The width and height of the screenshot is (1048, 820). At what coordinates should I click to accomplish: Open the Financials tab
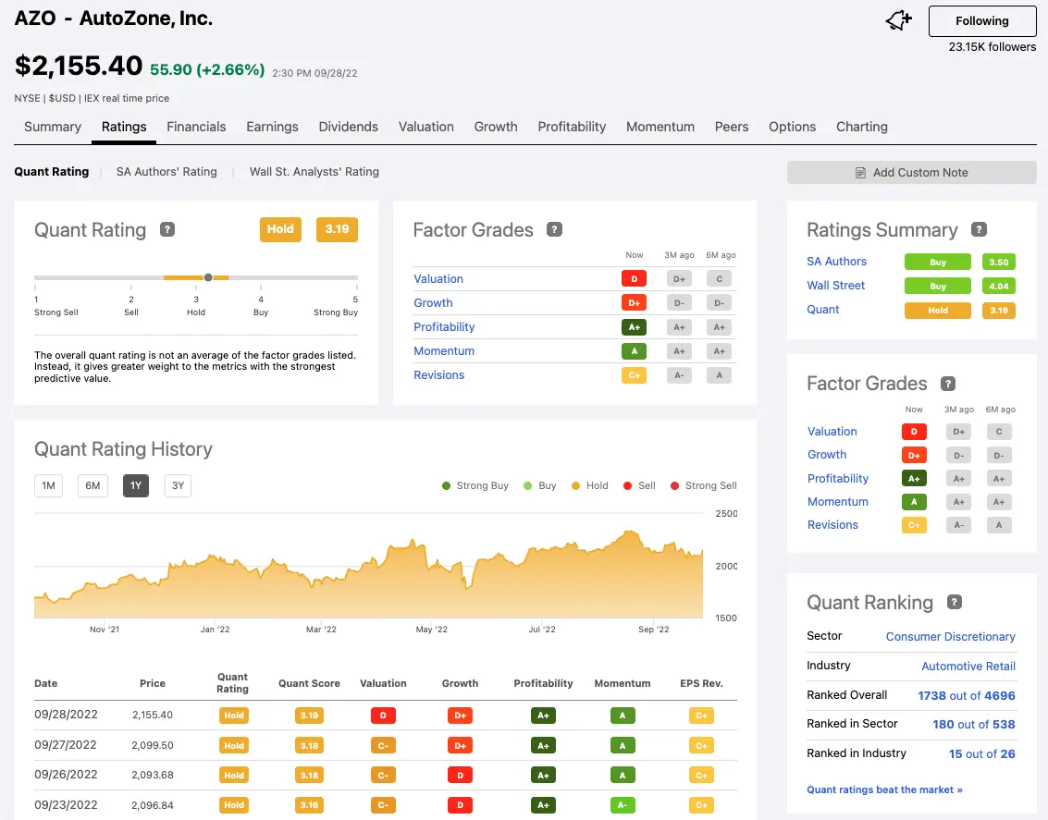pos(196,127)
